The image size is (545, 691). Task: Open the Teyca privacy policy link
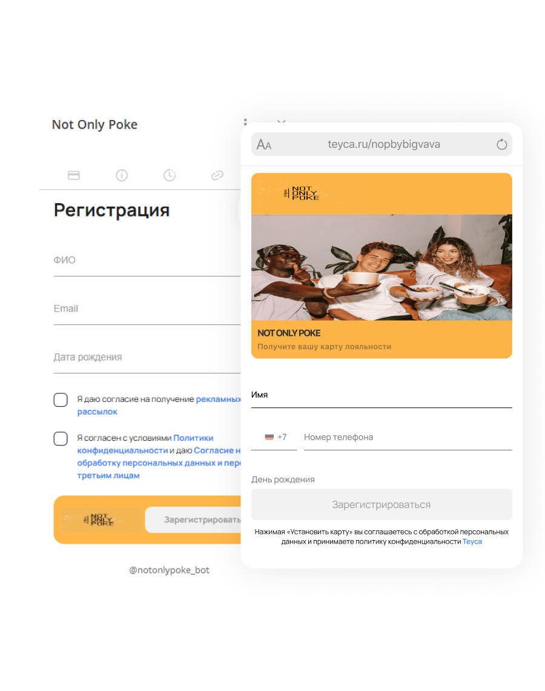(472, 542)
